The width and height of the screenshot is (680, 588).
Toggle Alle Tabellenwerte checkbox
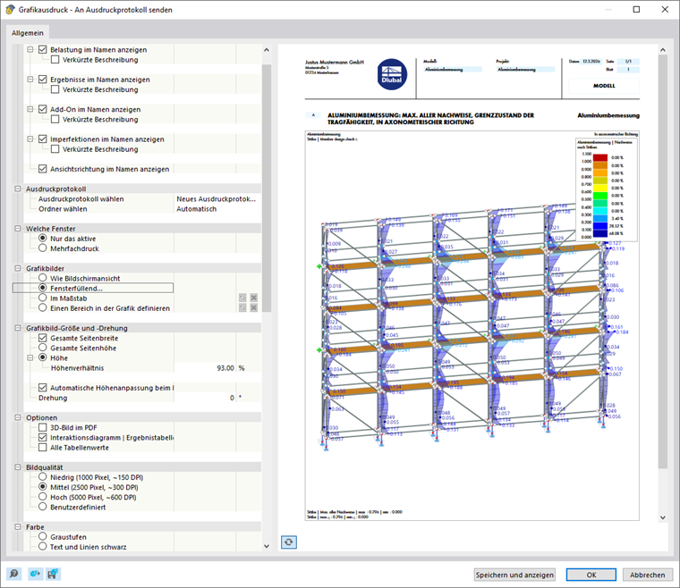[43, 448]
